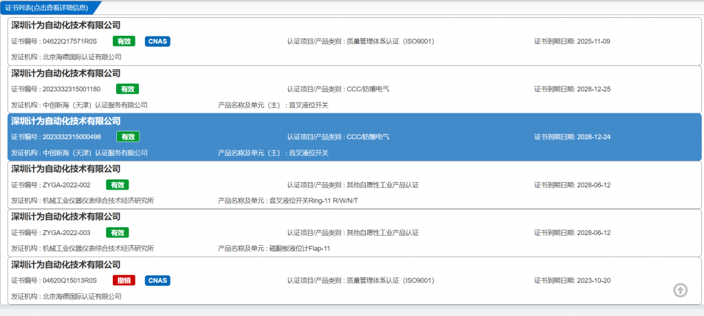Click issuer 机械工业仪器仪表 for ZYGA-2022-002
This screenshot has height=316, width=704.
pyautogui.click(x=98, y=201)
